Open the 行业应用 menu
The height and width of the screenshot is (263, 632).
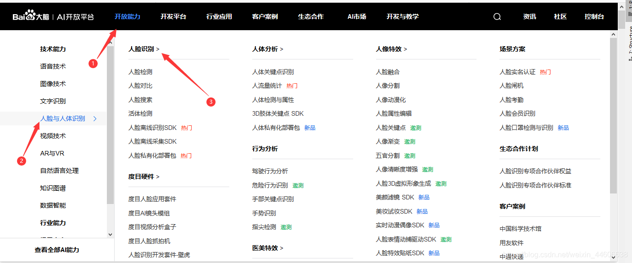(x=219, y=16)
